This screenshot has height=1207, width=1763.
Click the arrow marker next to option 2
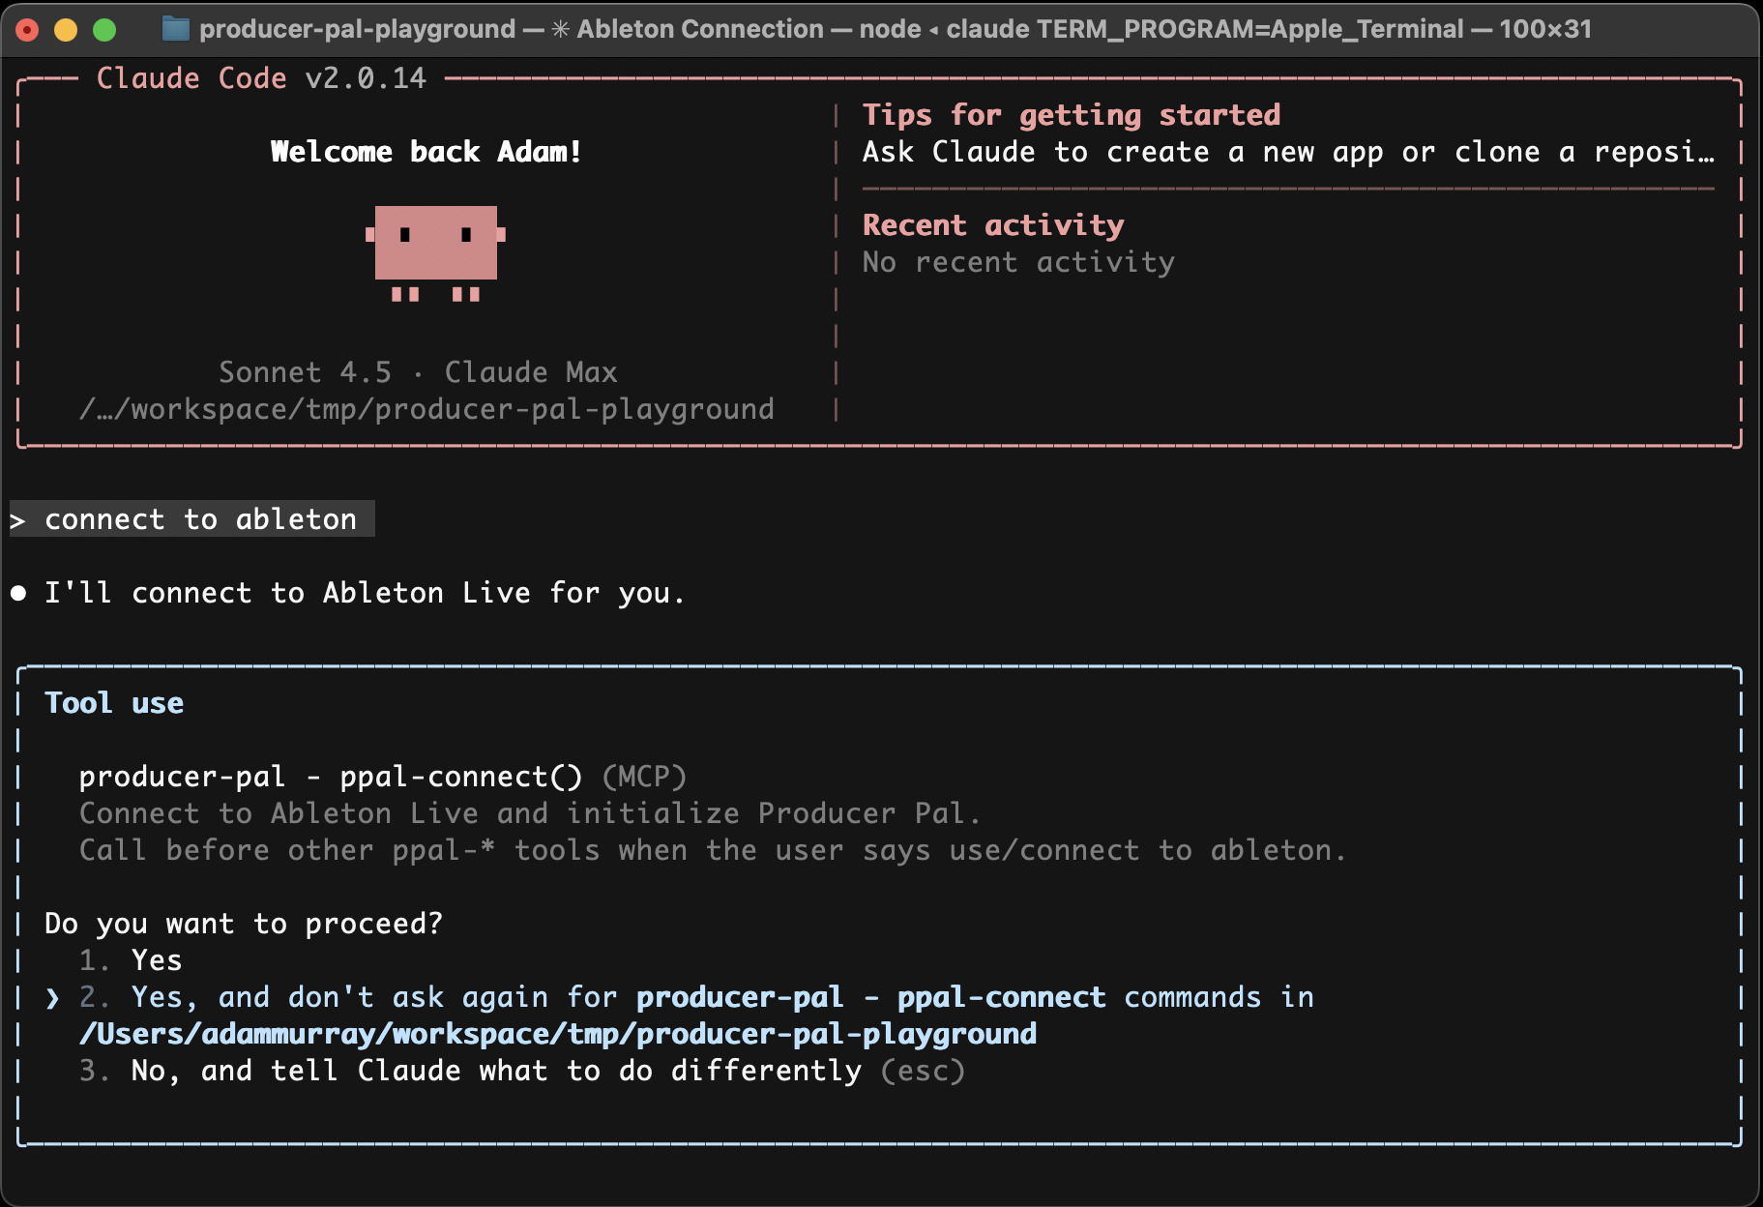pyautogui.click(x=51, y=997)
